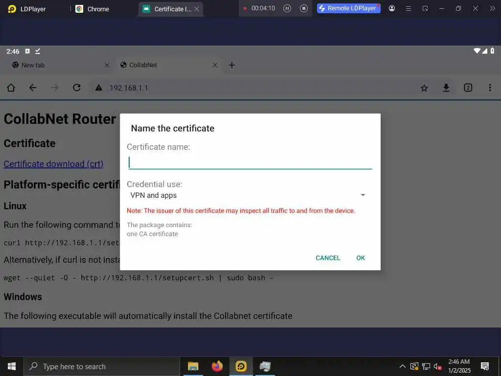Navigate forward in the browser

click(55, 88)
